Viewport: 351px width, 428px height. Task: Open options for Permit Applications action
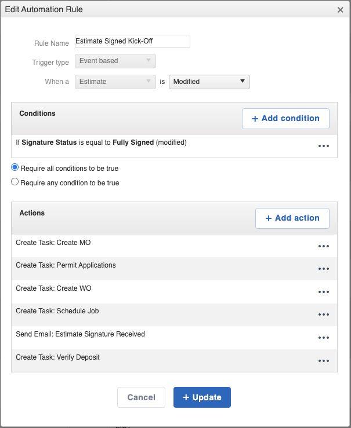coord(324,269)
